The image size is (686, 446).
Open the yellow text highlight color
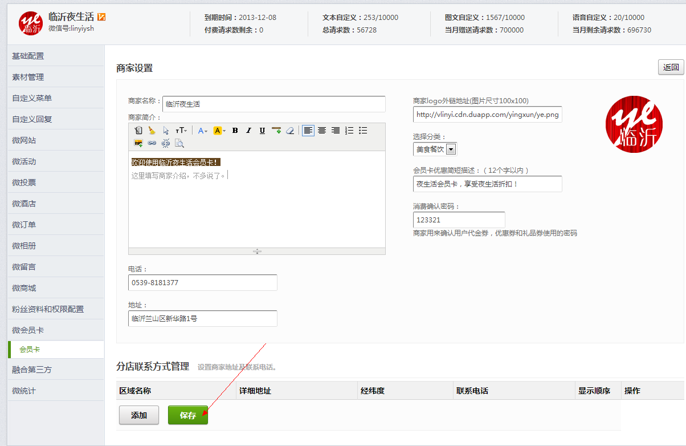219,131
